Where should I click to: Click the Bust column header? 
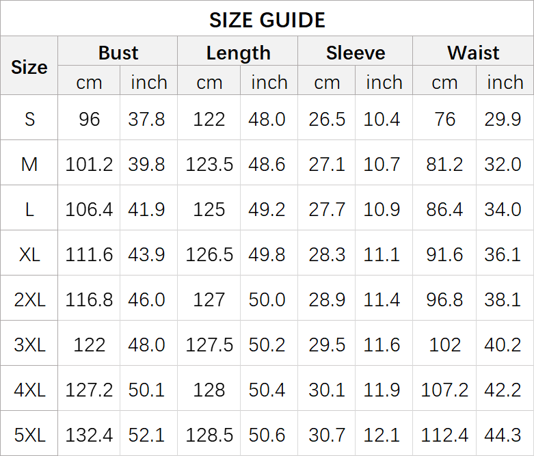coord(118,53)
